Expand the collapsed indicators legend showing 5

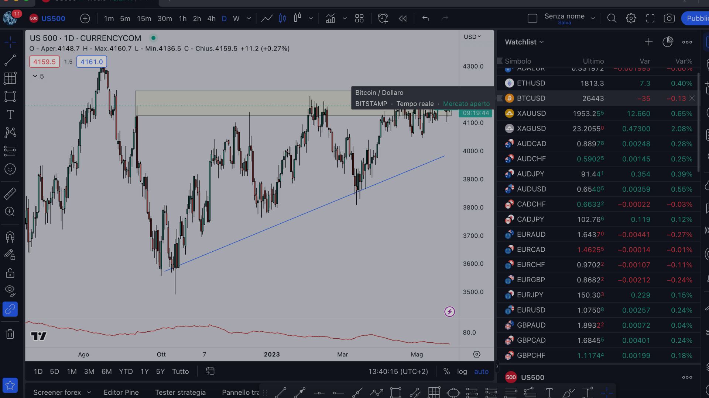pyautogui.click(x=38, y=76)
